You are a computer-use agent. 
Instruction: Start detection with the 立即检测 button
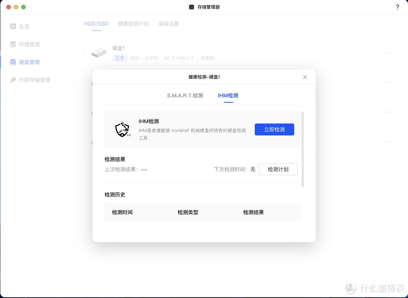(x=274, y=129)
